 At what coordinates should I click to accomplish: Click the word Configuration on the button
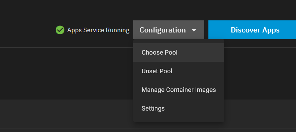tap(162, 30)
